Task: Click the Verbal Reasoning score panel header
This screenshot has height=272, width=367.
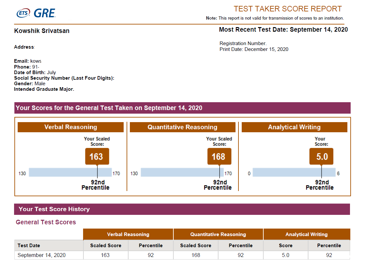Action: click(70, 127)
